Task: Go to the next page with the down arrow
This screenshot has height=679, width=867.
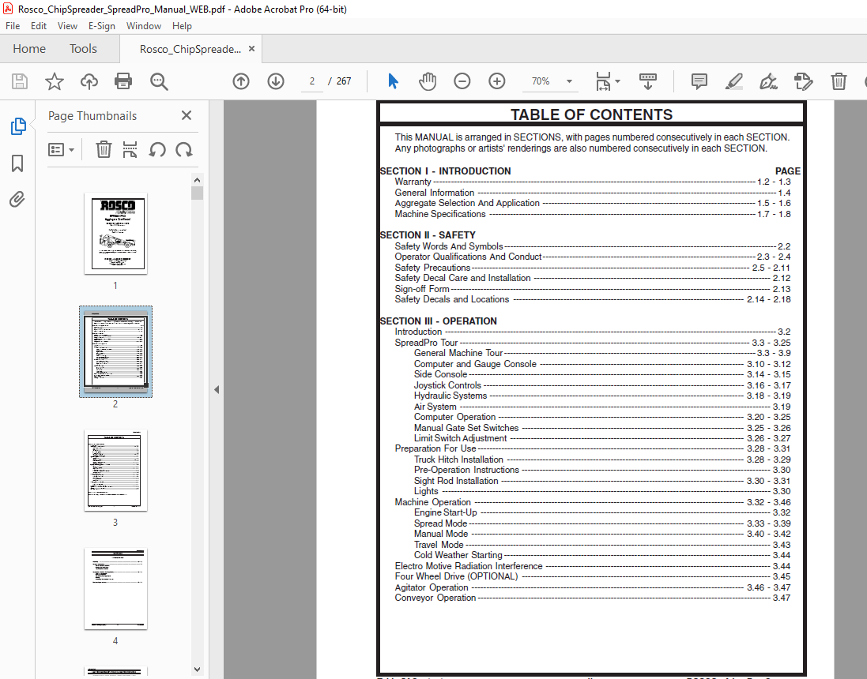Action: click(x=276, y=82)
